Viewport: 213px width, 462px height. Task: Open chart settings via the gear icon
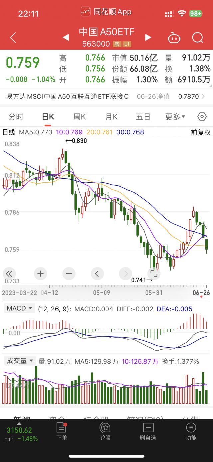(202, 117)
